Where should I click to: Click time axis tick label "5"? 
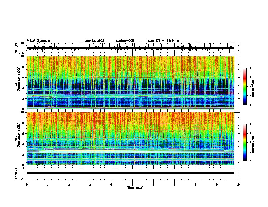(132, 185)
